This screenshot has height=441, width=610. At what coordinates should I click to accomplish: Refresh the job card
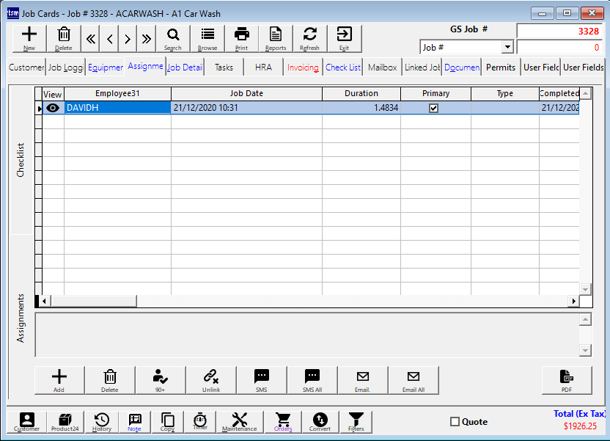pos(309,37)
